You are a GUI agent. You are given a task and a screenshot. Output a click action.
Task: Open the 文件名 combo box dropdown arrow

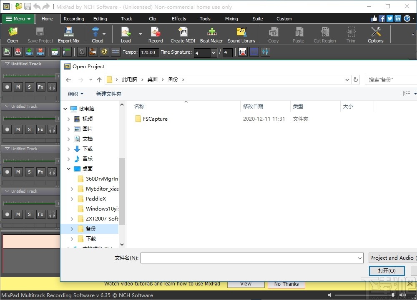359,258
